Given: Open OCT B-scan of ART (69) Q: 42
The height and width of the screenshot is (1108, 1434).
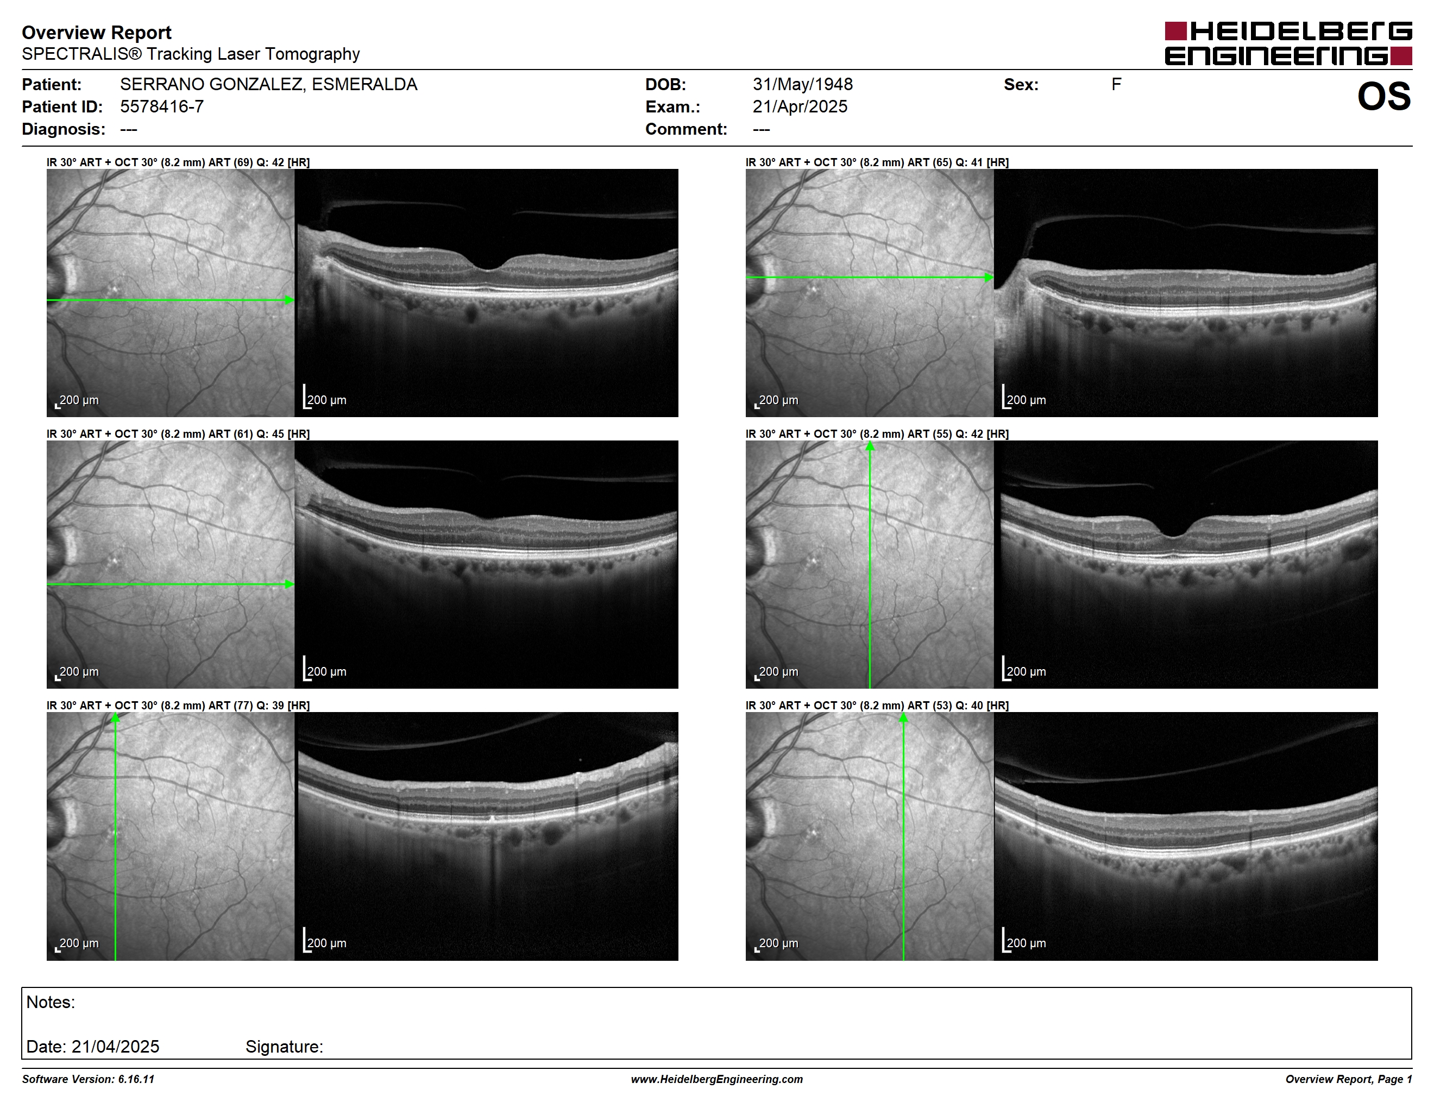Looking at the screenshot, I should point(487,293).
